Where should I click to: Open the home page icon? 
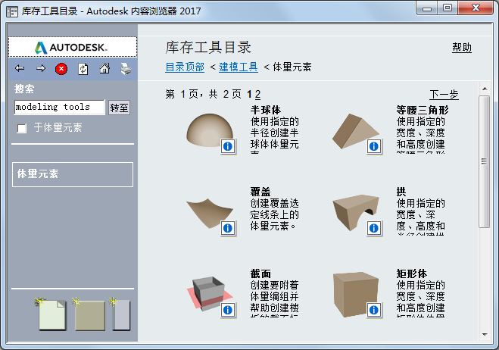point(104,68)
